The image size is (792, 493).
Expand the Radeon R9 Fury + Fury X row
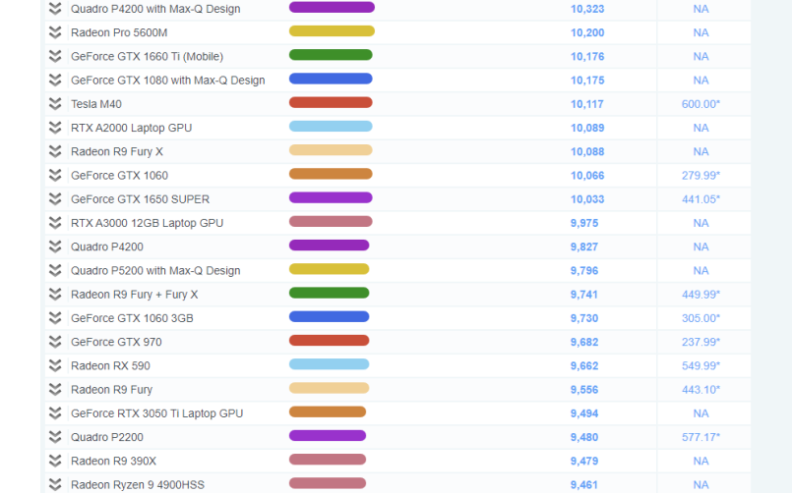[x=55, y=294]
